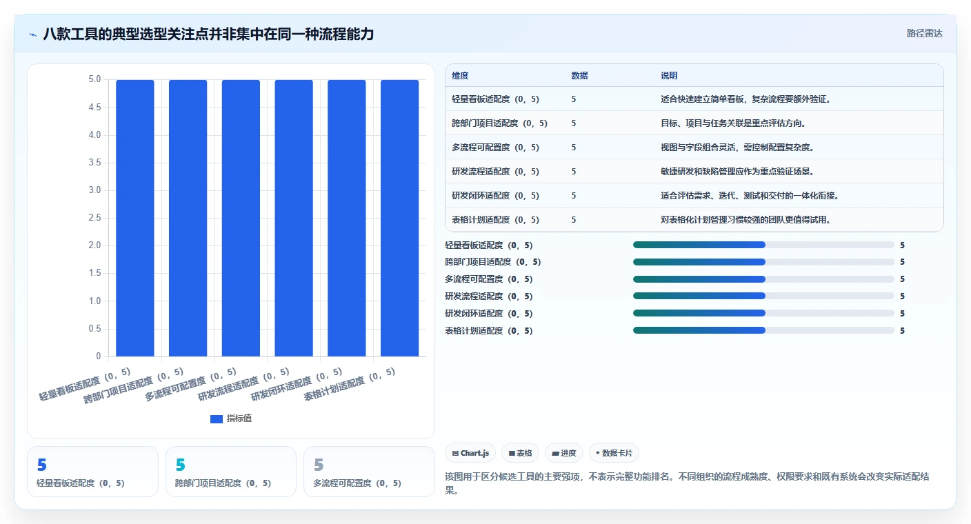Click the 进度 chip
The width and height of the screenshot is (971, 524).
pos(563,453)
